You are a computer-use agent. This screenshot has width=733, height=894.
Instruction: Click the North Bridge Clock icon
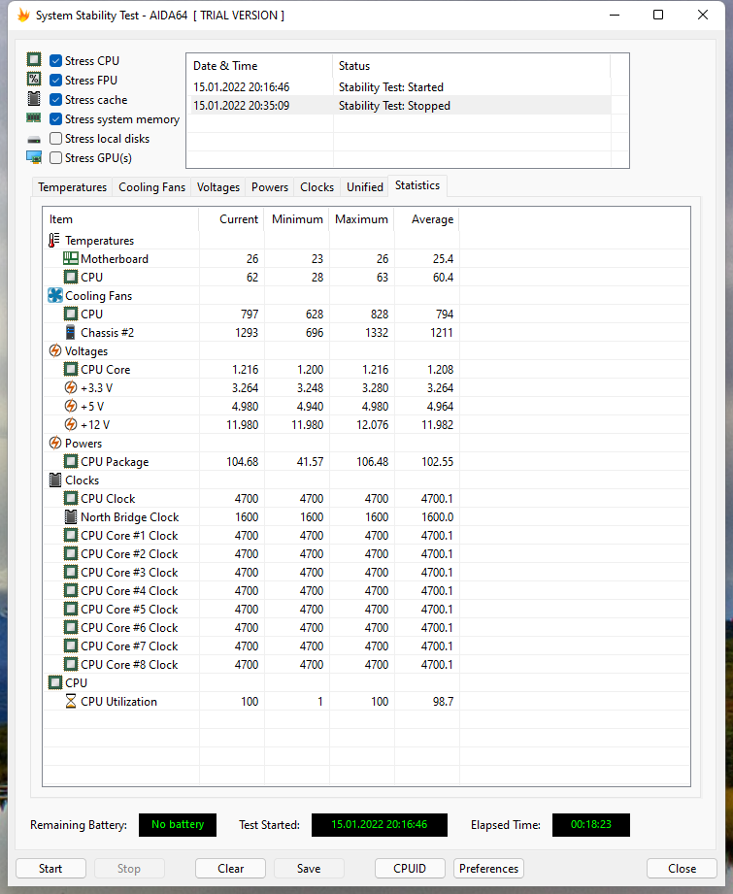[x=71, y=516]
